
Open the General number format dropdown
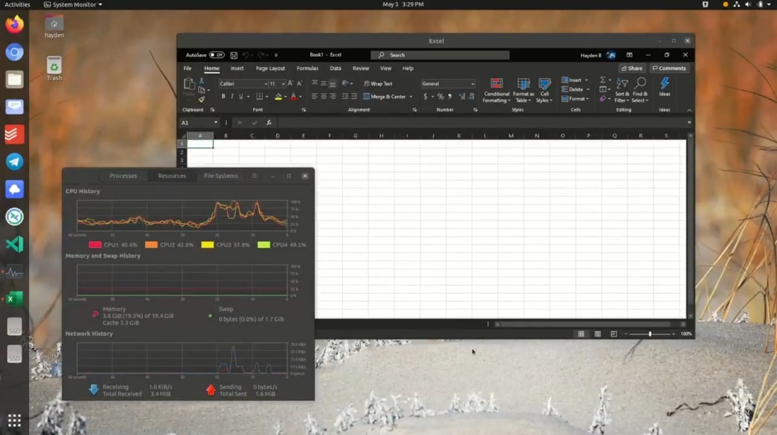pos(473,84)
